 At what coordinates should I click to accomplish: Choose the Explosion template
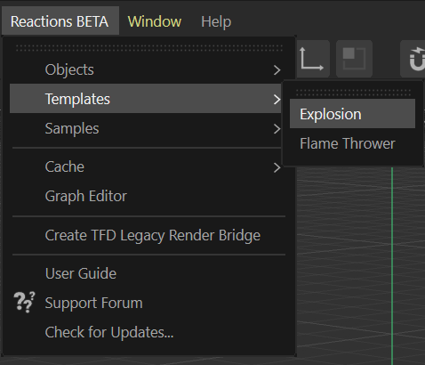(x=352, y=114)
